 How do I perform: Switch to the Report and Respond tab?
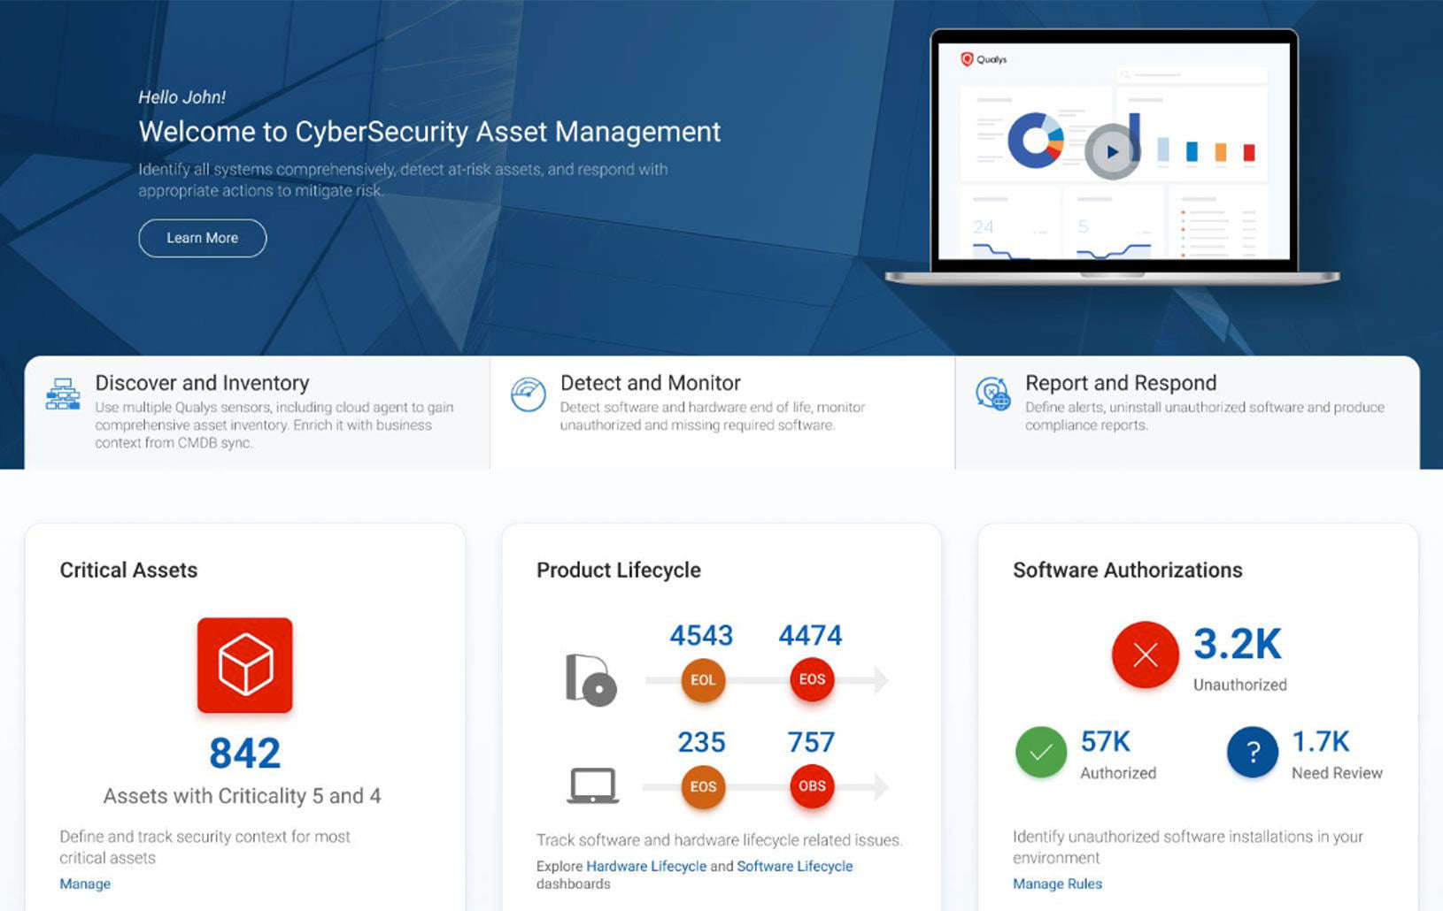point(1120,383)
